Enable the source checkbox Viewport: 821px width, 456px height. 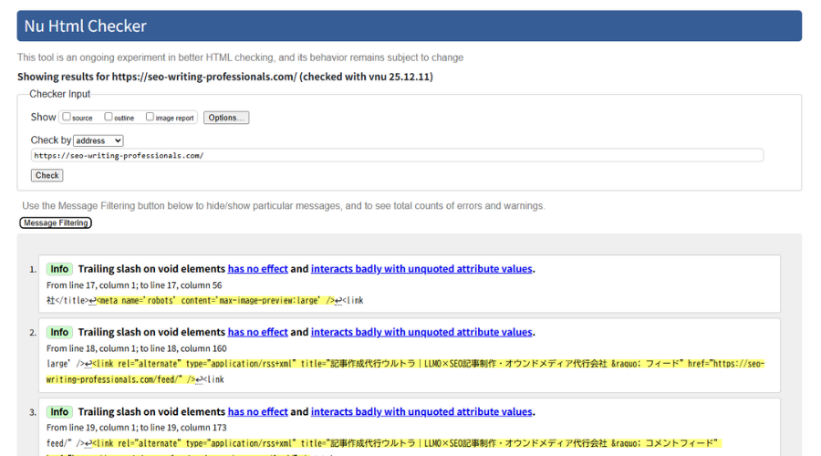[67, 117]
